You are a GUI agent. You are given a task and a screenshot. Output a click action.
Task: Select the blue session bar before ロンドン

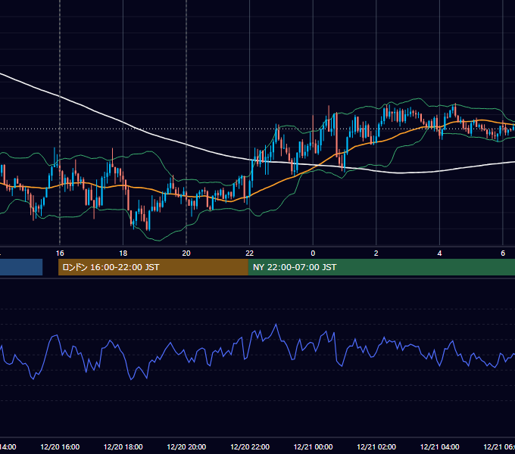tap(21, 267)
